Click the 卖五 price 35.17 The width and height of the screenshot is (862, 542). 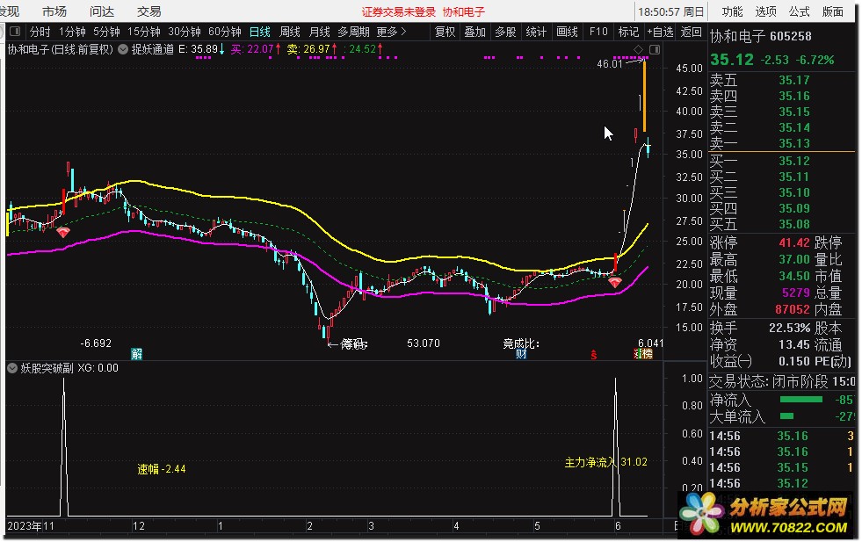pos(794,80)
